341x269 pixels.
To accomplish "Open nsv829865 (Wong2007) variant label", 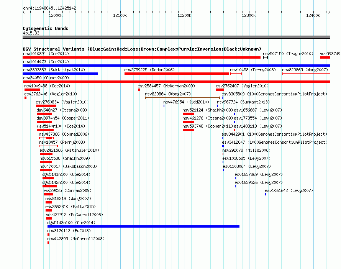I will (x=305, y=70).
